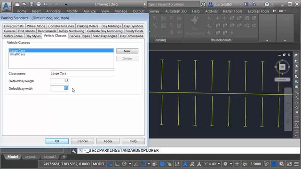Click the Default bay width field
The width and height of the screenshot is (301, 169).
pos(59,89)
